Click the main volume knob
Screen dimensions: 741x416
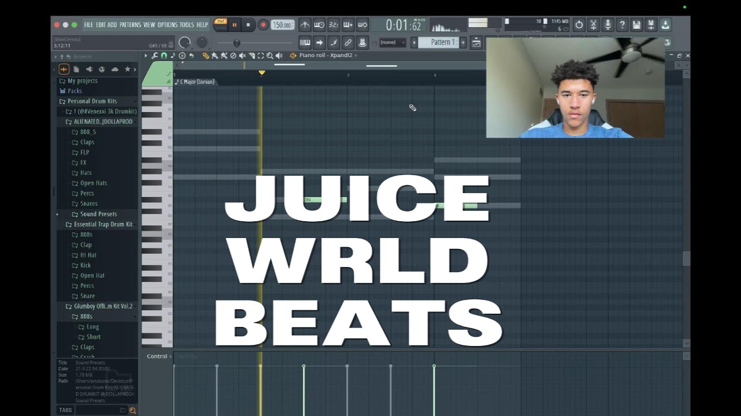pyautogui.click(x=185, y=42)
